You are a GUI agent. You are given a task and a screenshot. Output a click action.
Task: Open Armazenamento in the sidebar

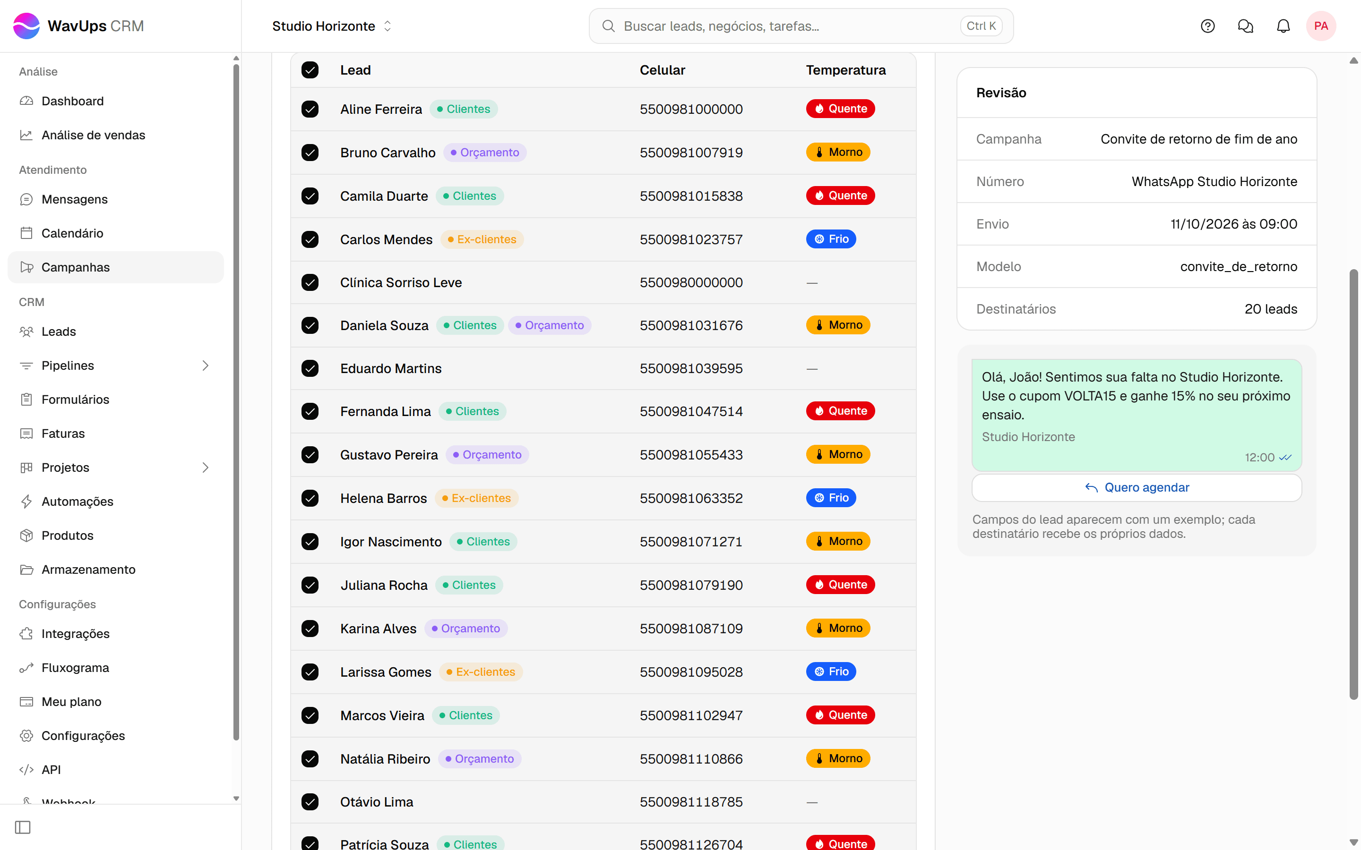[x=115, y=569]
